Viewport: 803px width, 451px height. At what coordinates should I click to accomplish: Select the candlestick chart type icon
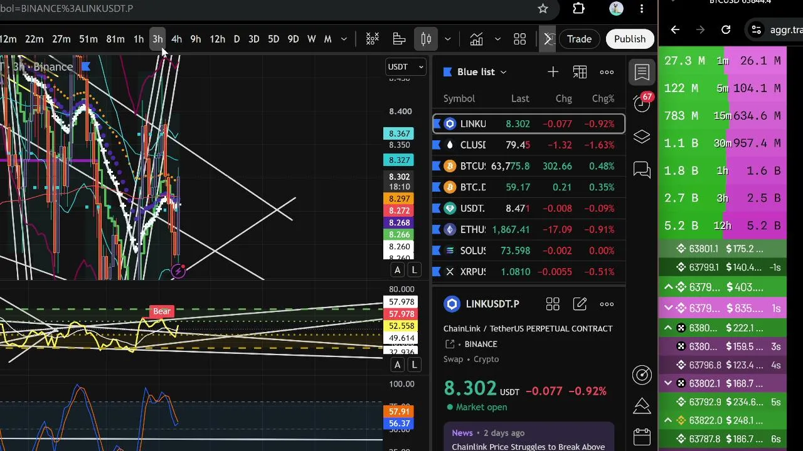pos(426,39)
